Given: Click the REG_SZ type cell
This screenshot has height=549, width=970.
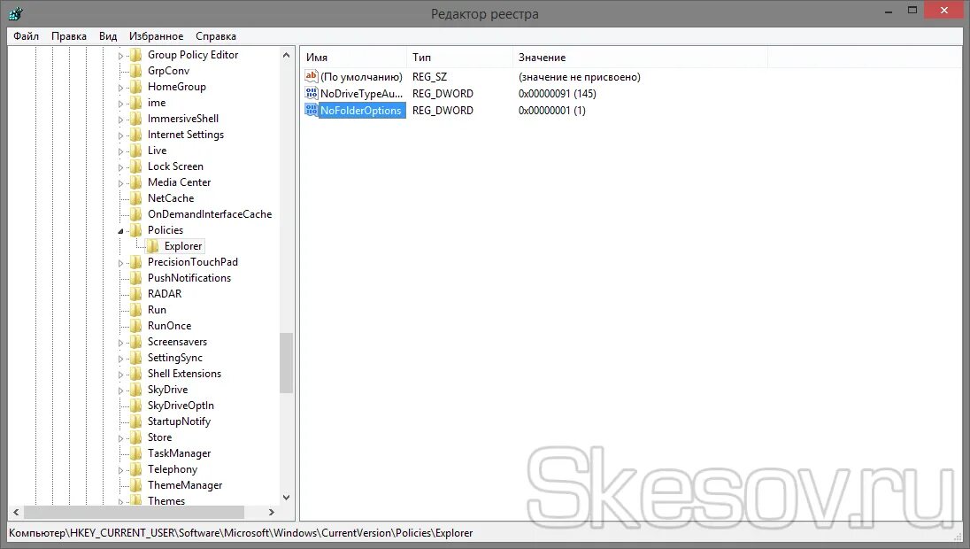Looking at the screenshot, I should 429,77.
